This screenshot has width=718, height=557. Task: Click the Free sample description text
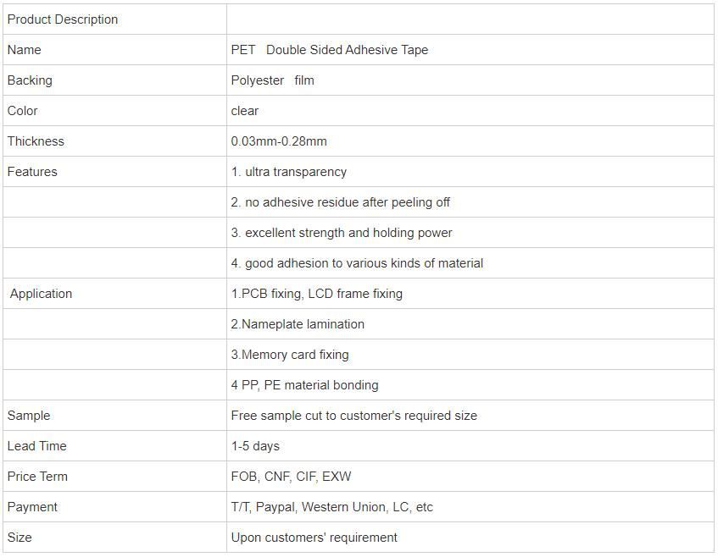354,416
